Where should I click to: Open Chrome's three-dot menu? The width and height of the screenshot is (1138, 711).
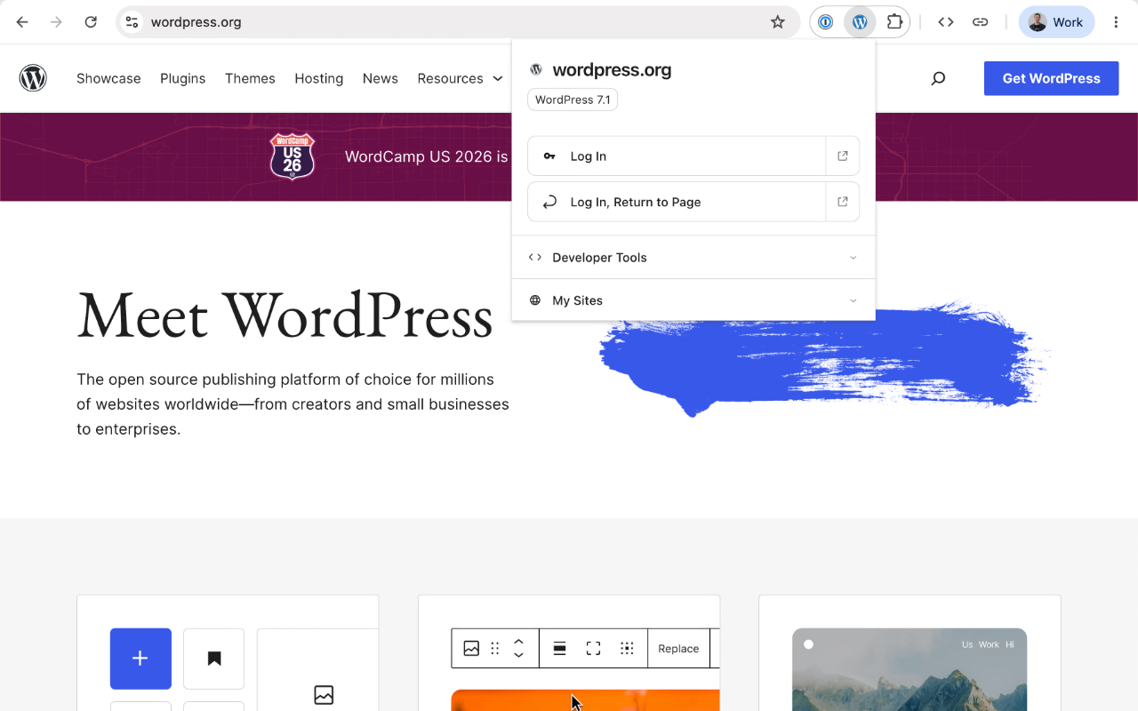point(1116,22)
